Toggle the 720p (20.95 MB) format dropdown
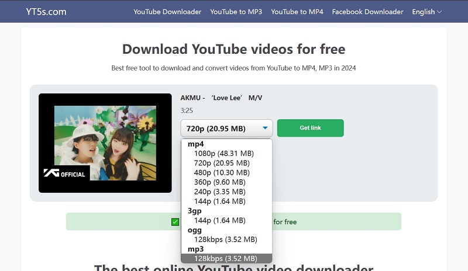The height and width of the screenshot is (271, 468). click(226, 128)
